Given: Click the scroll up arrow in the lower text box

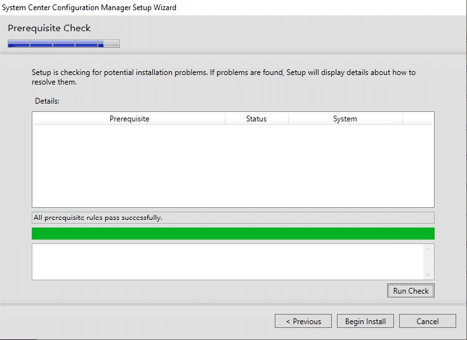Looking at the screenshot, I should [429, 250].
